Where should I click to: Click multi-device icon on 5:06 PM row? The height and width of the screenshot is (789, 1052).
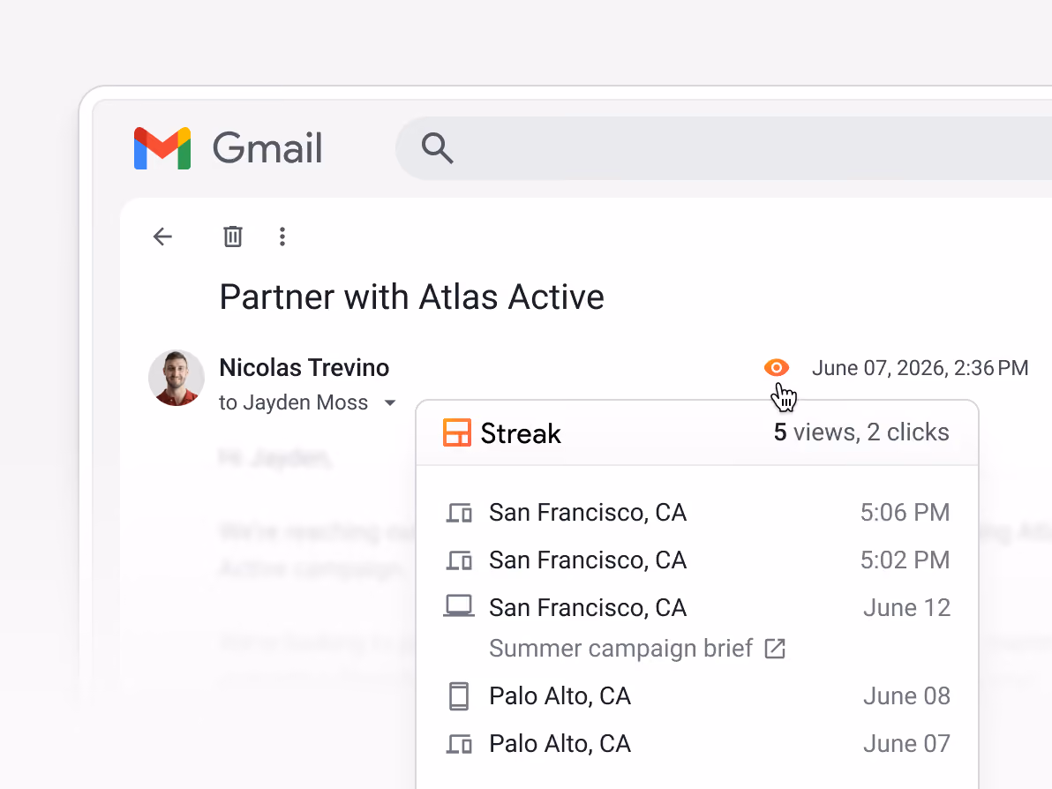(459, 514)
